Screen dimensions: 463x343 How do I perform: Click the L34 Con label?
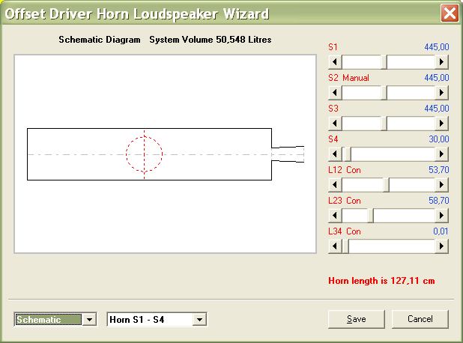pyautogui.click(x=345, y=231)
